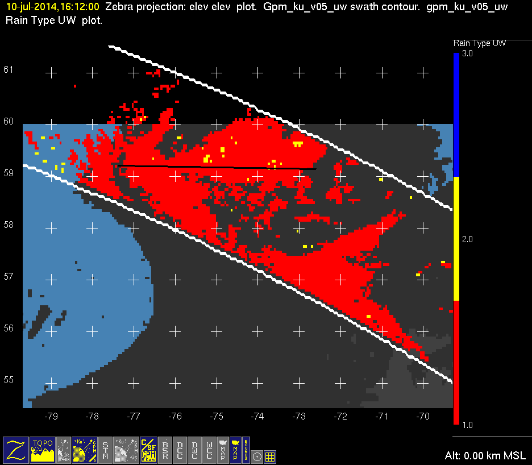Click the STM icon
This screenshot has height=465, width=532.
coord(106,450)
